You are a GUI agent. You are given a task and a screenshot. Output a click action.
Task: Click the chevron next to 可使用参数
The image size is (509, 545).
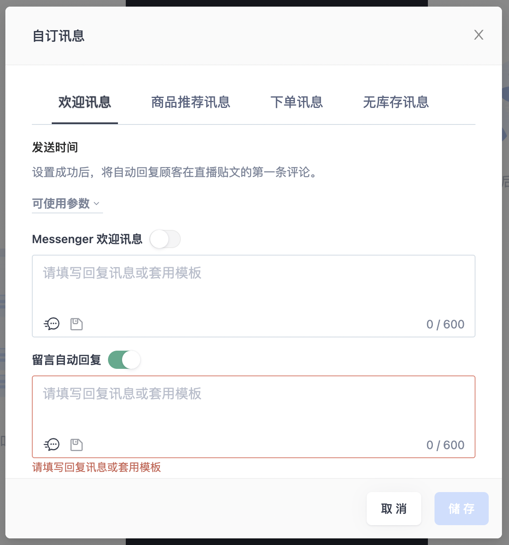[x=97, y=204]
